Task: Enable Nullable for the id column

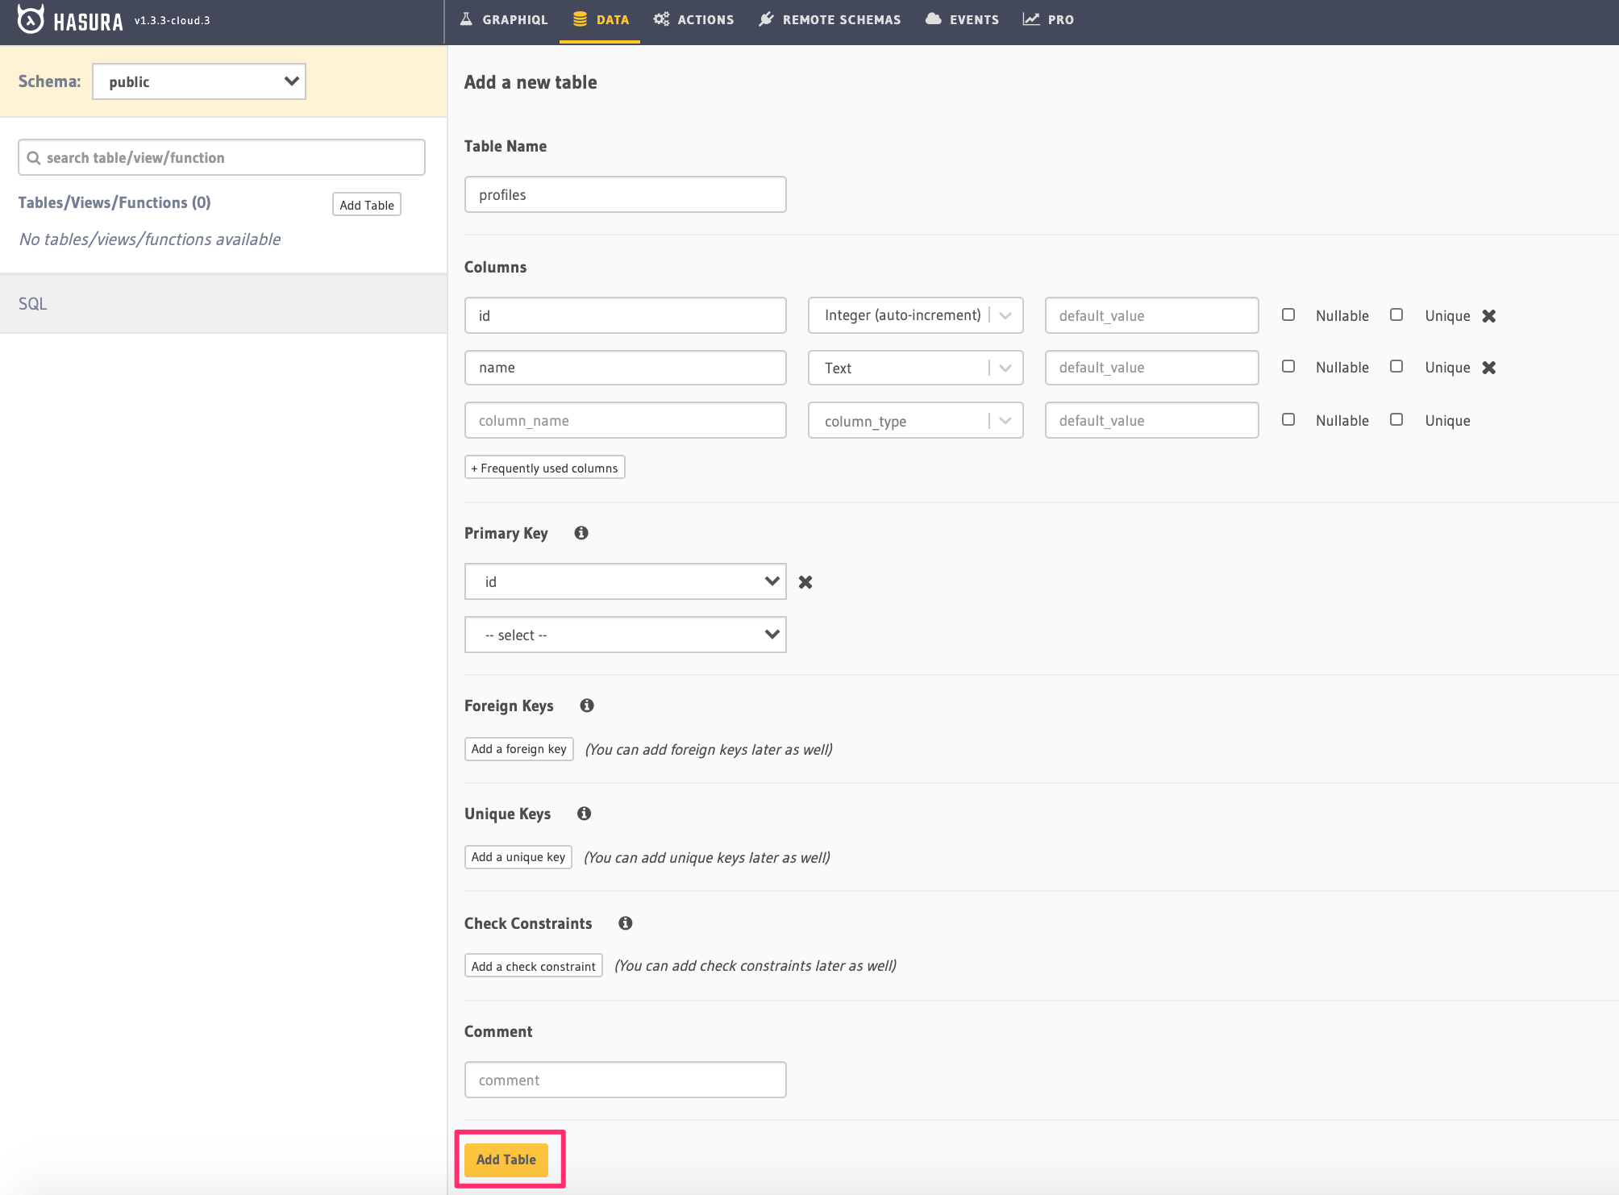Action: [x=1288, y=315]
